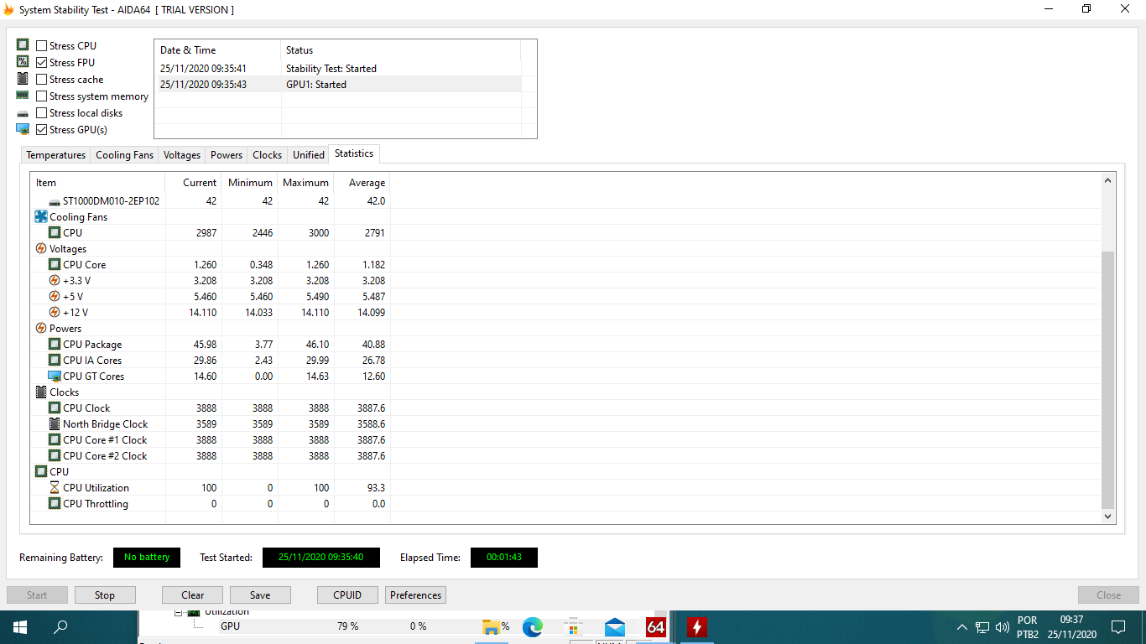
Task: Click the hard drive icon of ST1000DM010-2EP102
Action: tap(55, 201)
